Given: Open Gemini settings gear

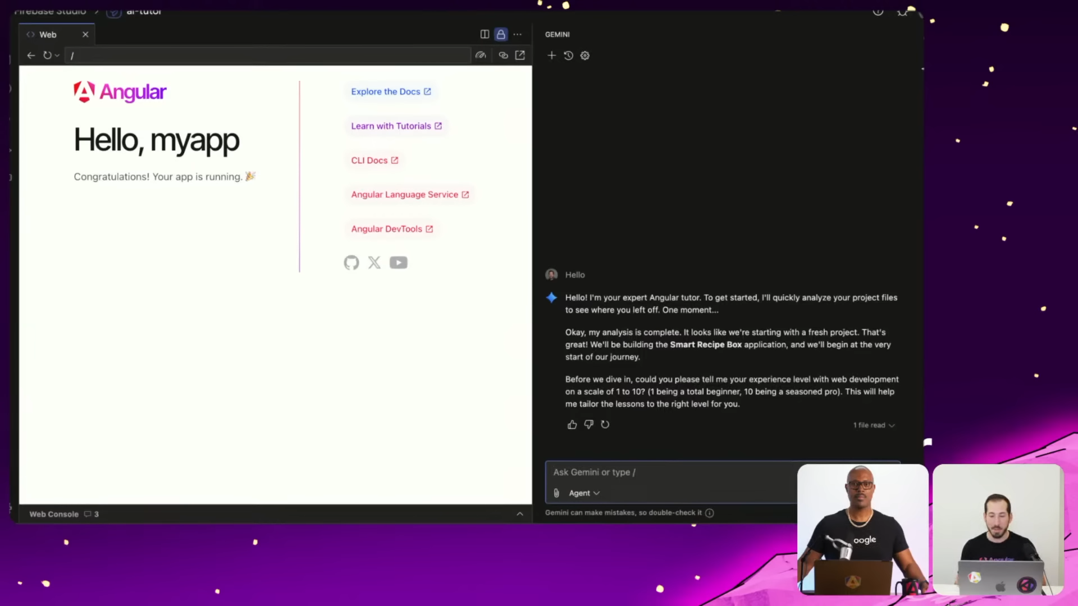Looking at the screenshot, I should tap(585, 56).
